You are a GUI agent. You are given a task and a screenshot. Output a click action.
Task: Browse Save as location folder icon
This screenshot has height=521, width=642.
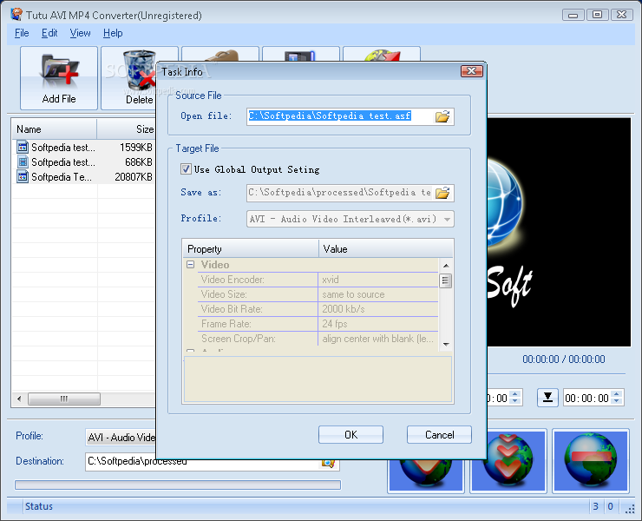(x=442, y=193)
